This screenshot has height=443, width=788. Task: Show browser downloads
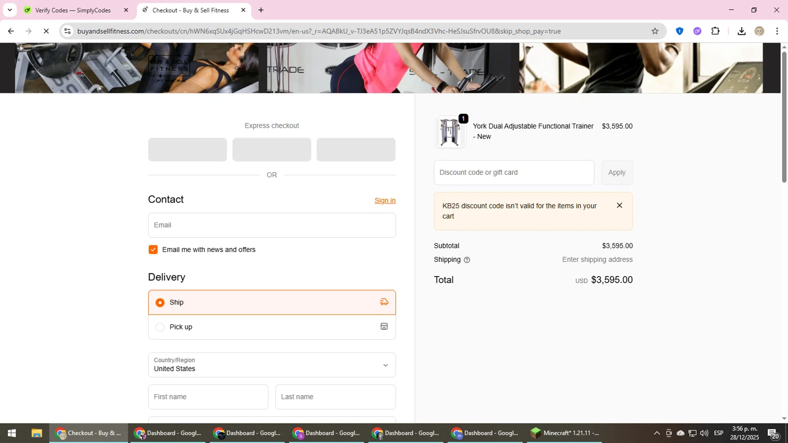point(741,31)
